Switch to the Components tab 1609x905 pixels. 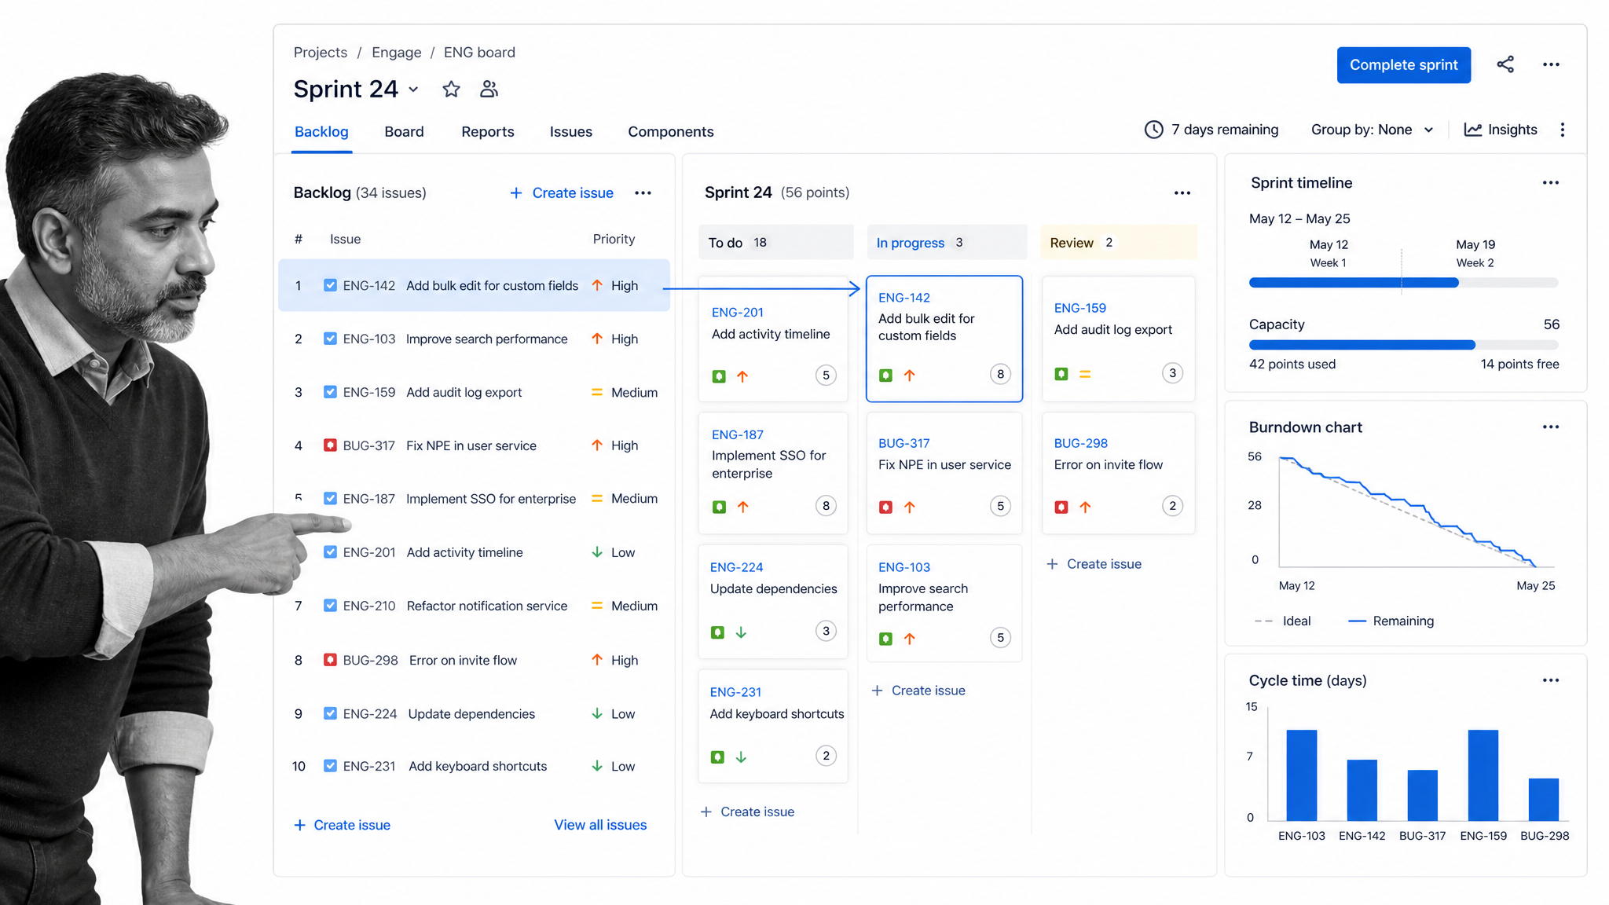point(671,132)
